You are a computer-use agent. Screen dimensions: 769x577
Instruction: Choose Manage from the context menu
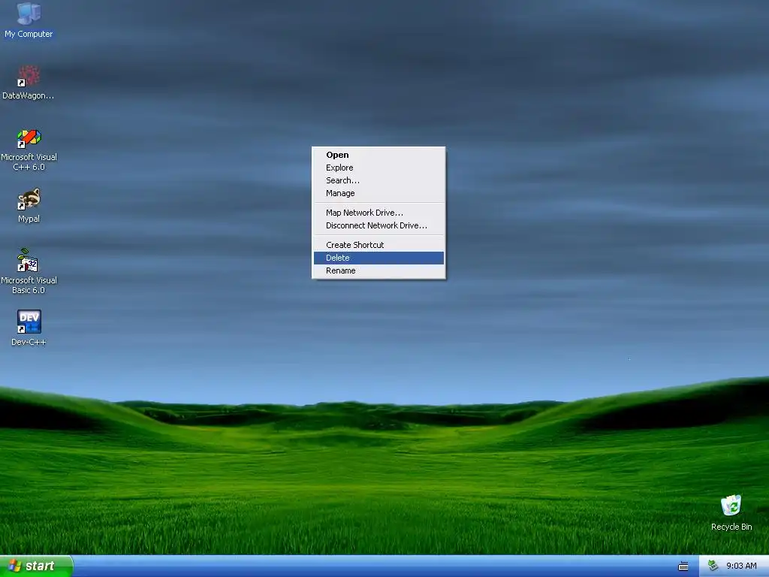(x=378, y=193)
